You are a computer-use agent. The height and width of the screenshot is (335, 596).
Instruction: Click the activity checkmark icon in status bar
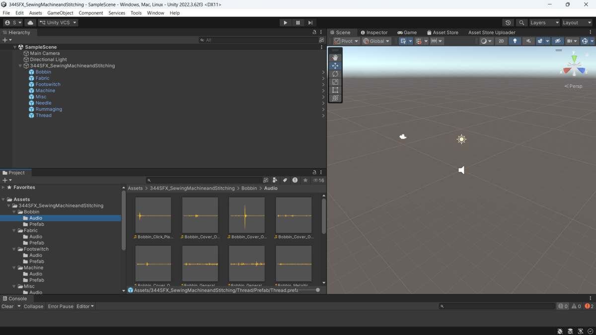point(590,331)
